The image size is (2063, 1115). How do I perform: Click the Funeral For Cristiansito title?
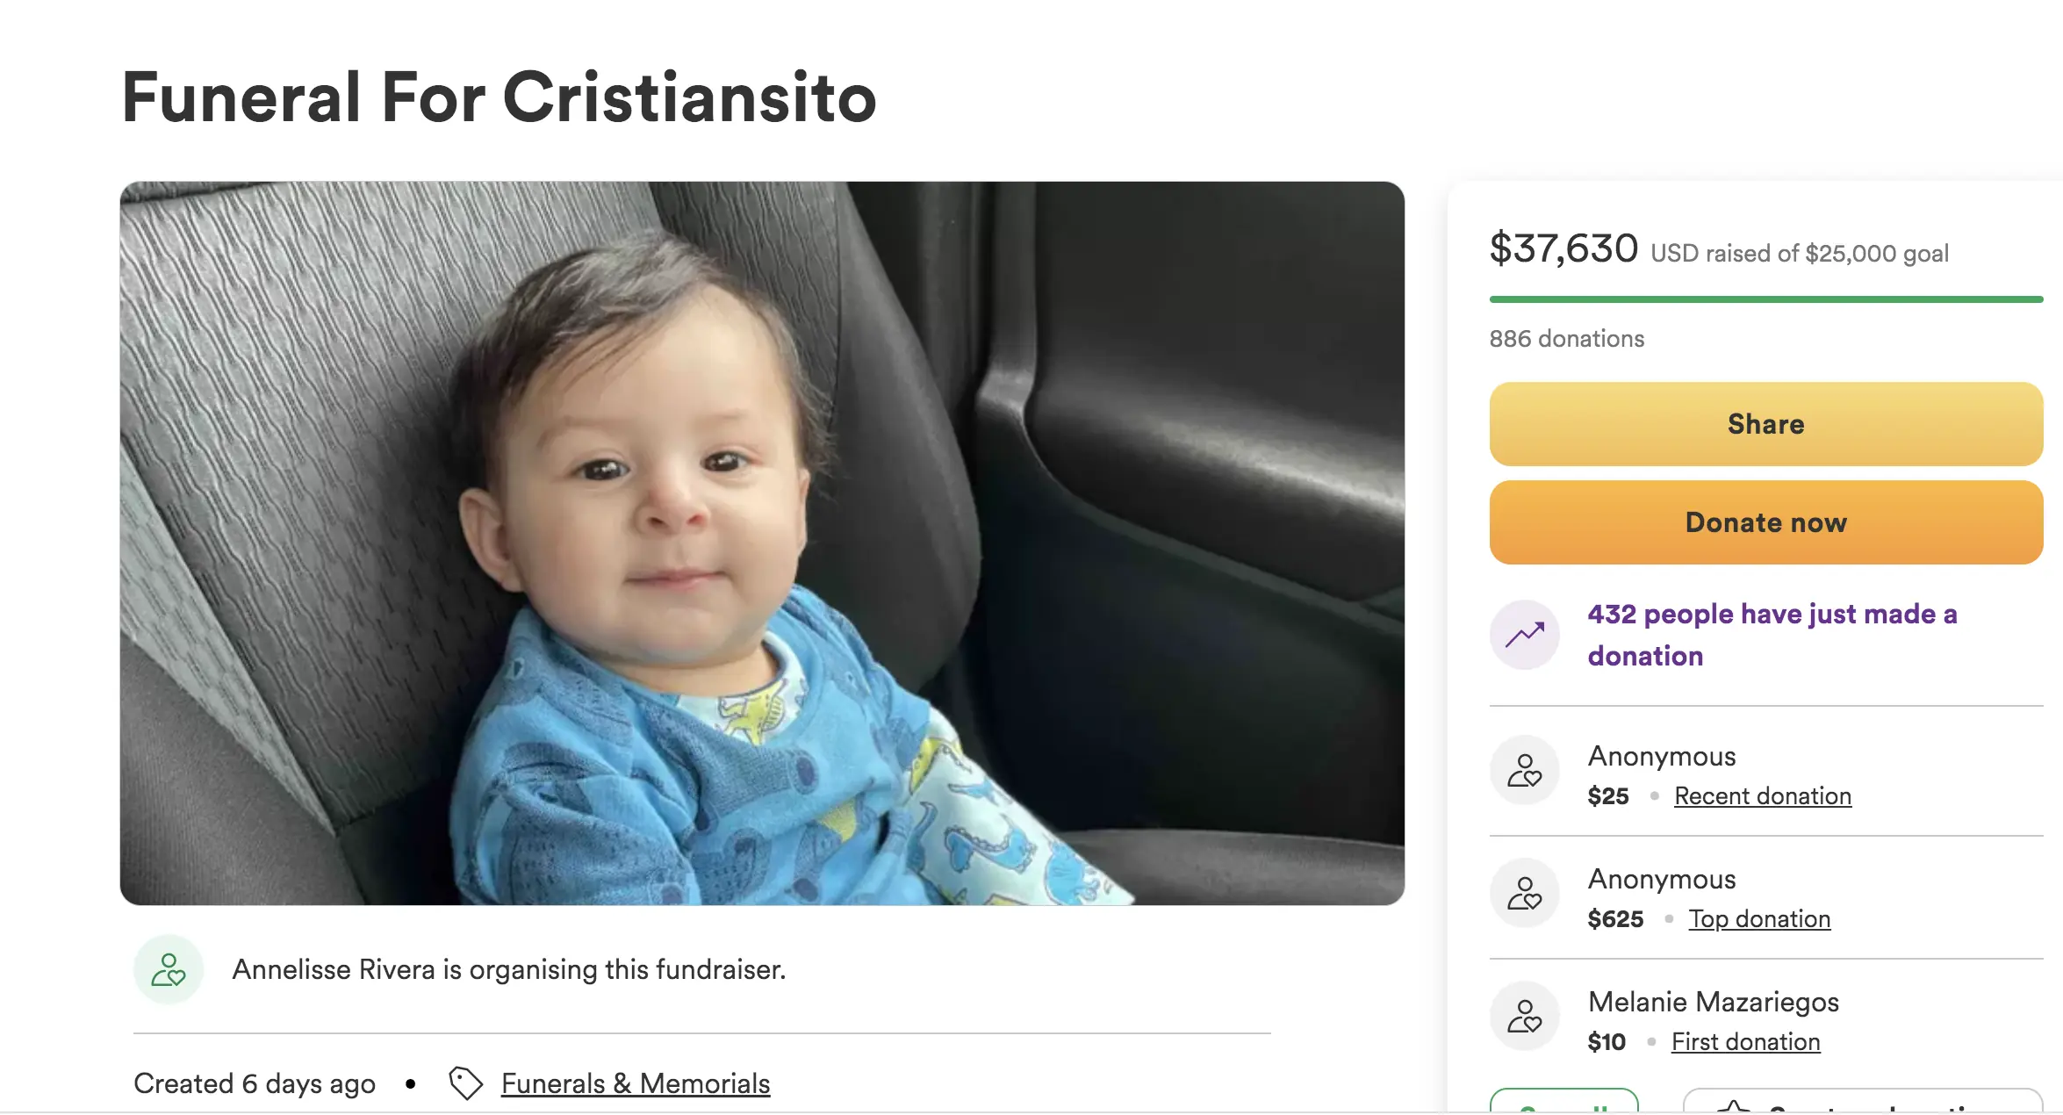click(x=499, y=97)
